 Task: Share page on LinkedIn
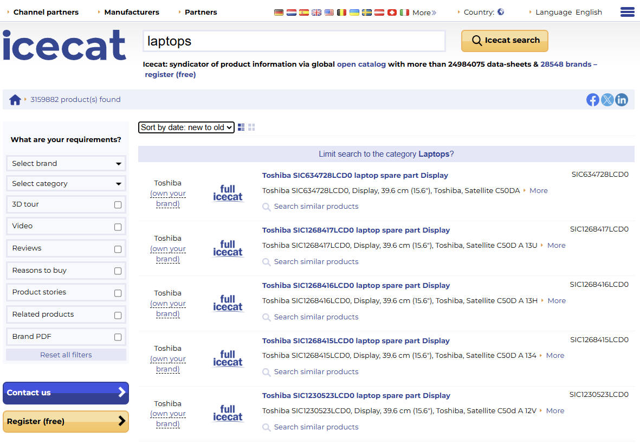[622, 100]
